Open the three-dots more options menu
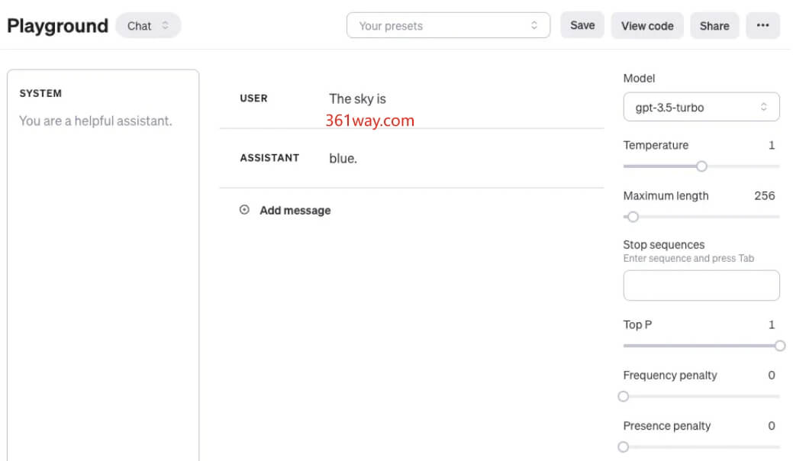The width and height of the screenshot is (793, 461). (762, 25)
